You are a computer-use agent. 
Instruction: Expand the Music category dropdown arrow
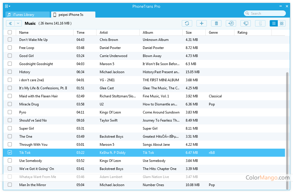coord(18,24)
